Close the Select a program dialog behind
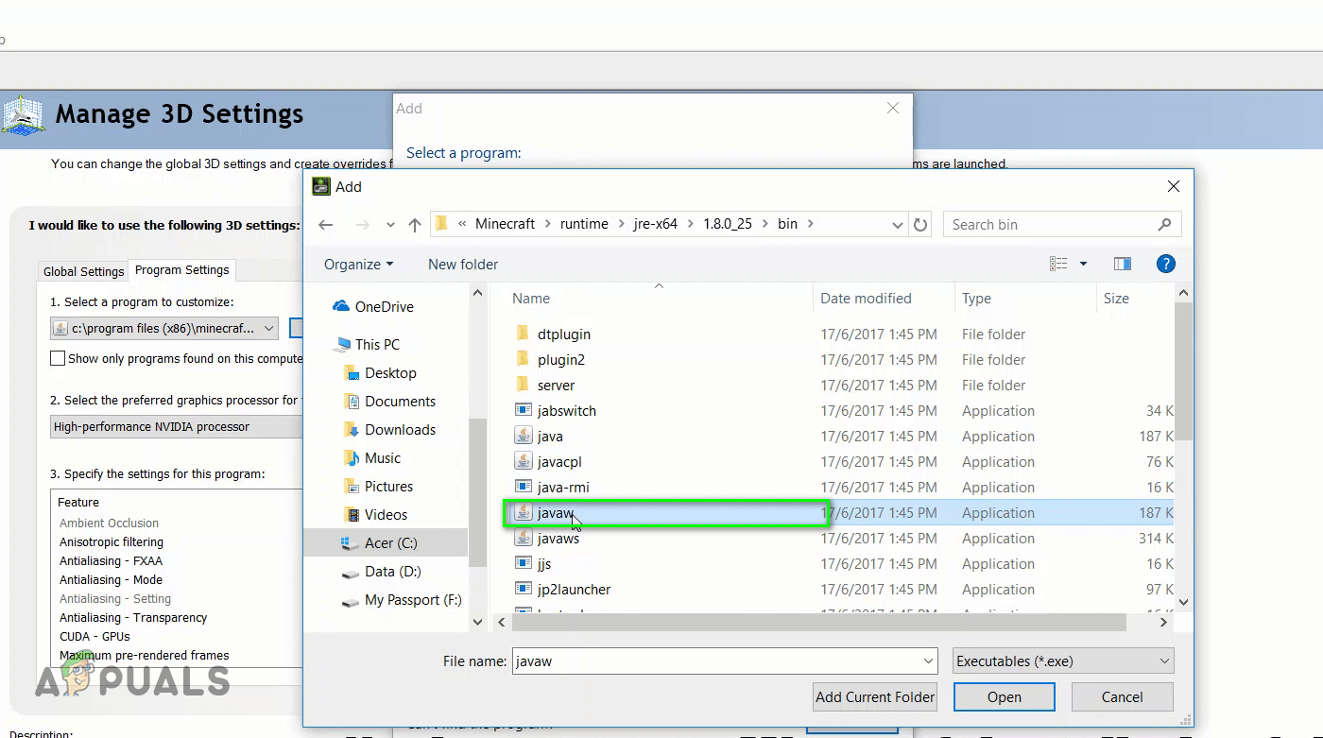1323x738 pixels. click(893, 109)
